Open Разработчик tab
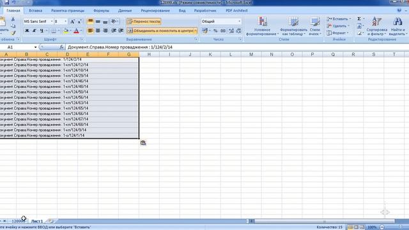409x230 pixels. pyautogui.click(x=205, y=11)
